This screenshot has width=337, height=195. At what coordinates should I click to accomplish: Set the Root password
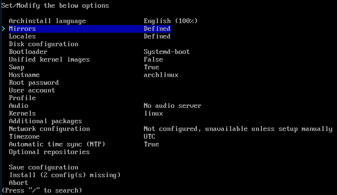click(x=34, y=83)
